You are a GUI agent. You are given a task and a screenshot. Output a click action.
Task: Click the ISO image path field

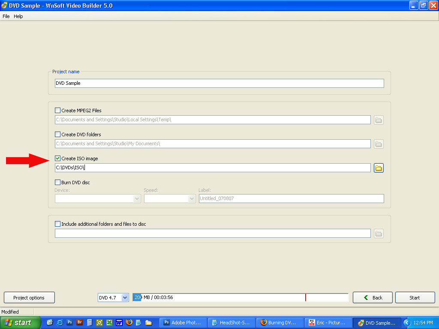[213, 167]
